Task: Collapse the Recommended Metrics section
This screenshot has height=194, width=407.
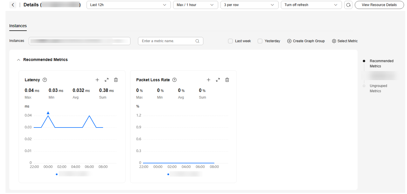Action: coord(19,60)
